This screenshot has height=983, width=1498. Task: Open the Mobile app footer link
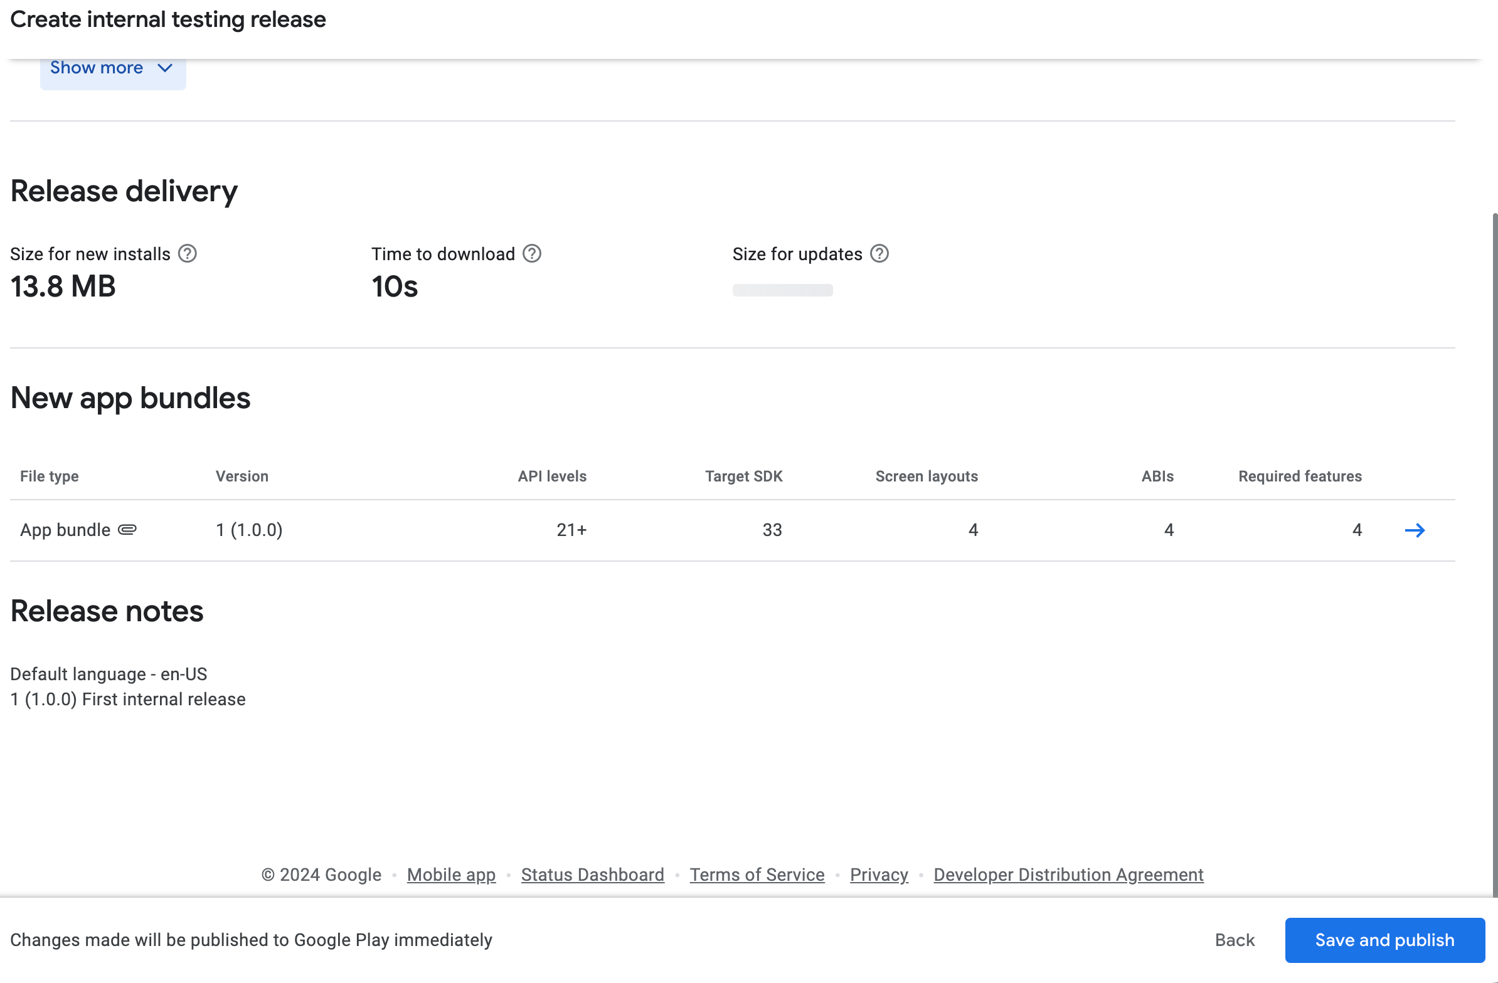coord(450,874)
